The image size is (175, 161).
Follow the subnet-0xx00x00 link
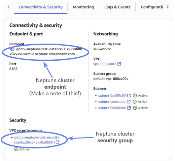click(x=112, y=96)
